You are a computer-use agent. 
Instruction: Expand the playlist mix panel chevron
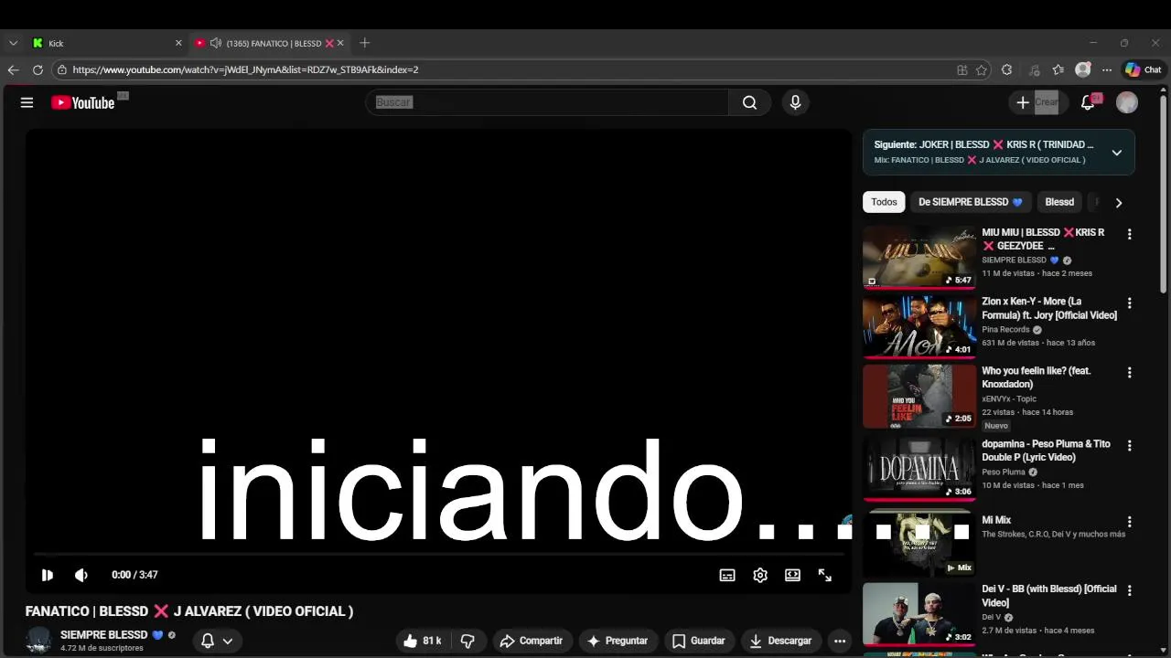click(1117, 153)
